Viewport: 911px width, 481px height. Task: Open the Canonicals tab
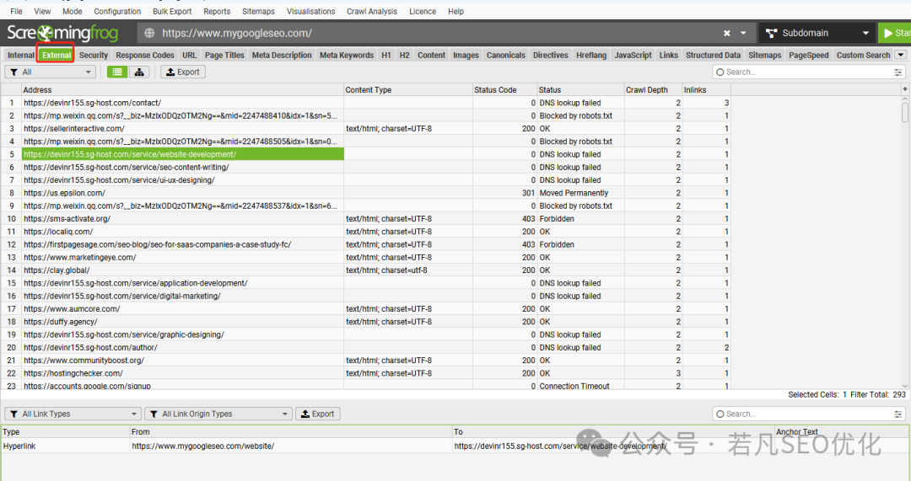tap(505, 55)
